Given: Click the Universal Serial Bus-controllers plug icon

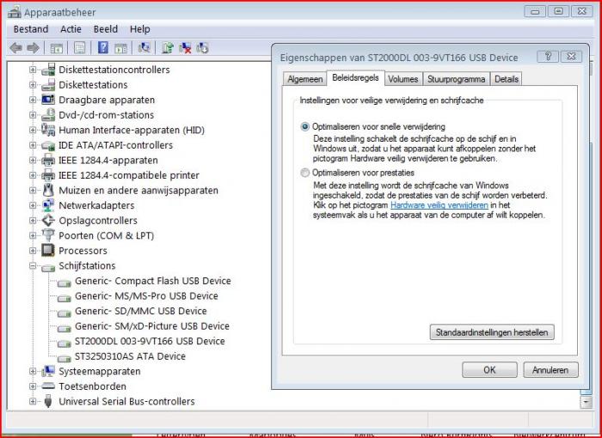Looking at the screenshot, I should point(48,401).
